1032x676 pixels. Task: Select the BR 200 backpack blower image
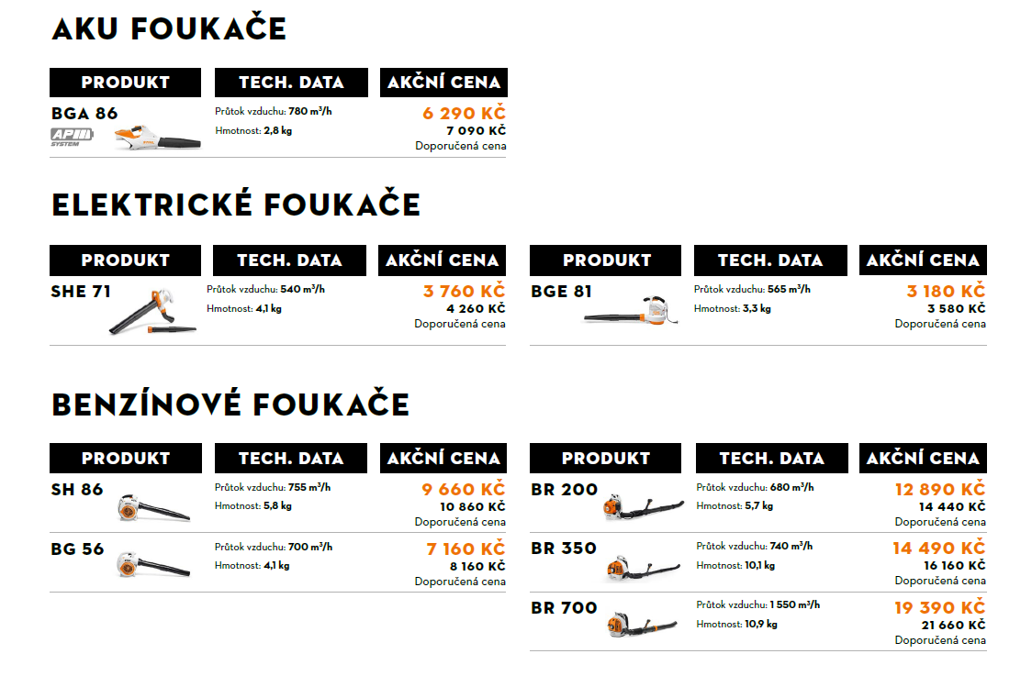(643, 507)
